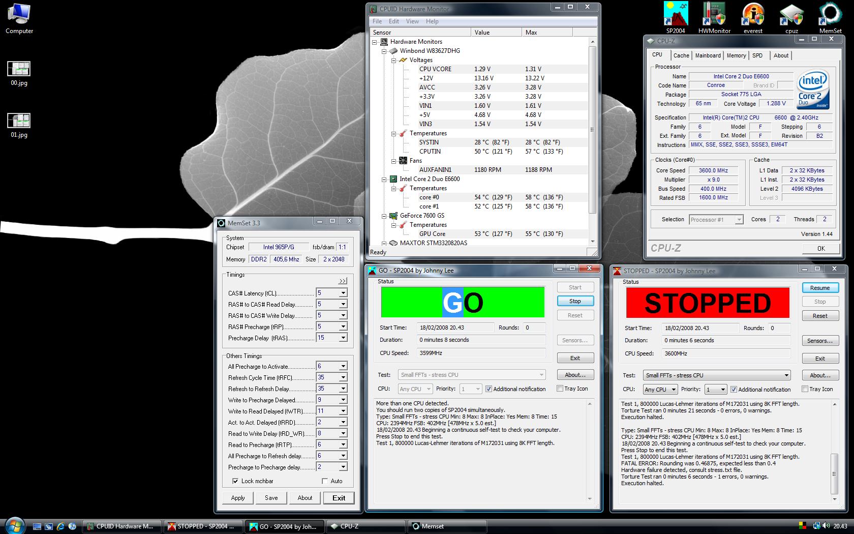The image size is (854, 534).
Task: Enable Tray Icon in STOPPED SP2004 window
Action: pyautogui.click(x=805, y=389)
